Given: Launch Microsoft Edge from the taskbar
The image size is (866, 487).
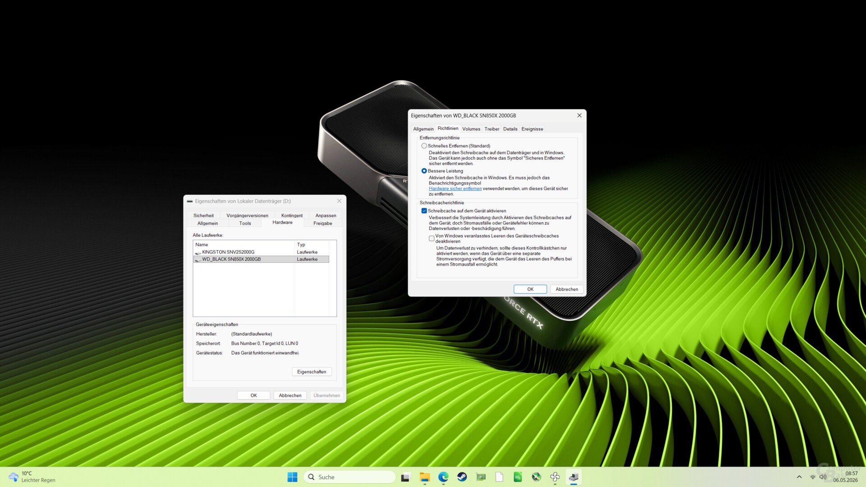Looking at the screenshot, I should click(443, 477).
